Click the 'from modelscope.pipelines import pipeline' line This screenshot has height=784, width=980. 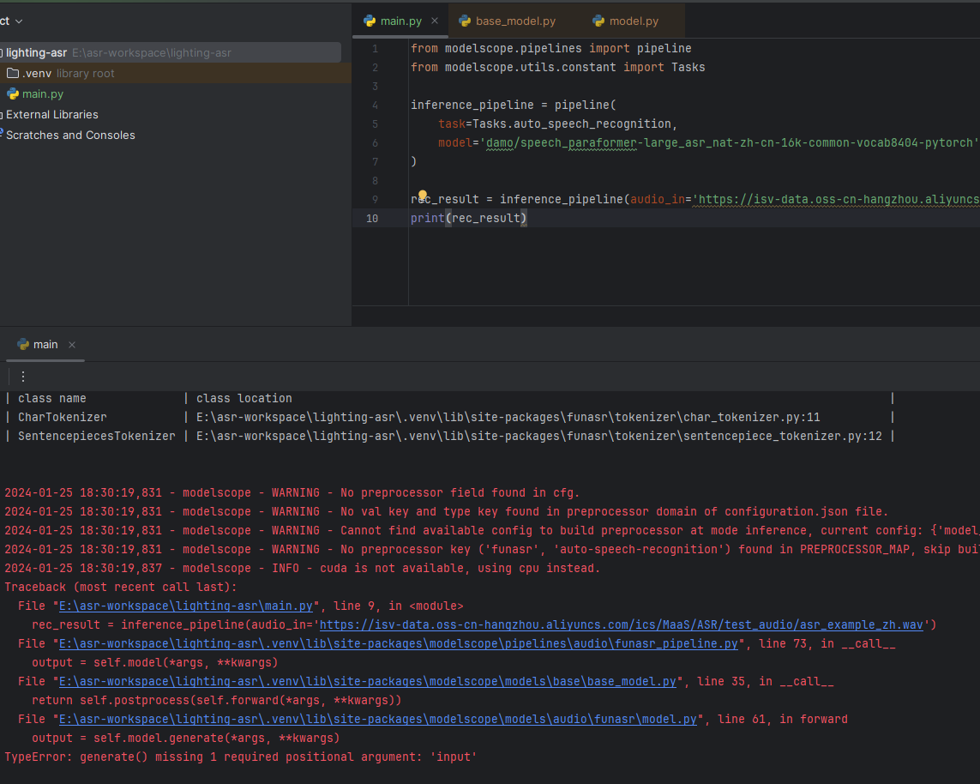[550, 48]
